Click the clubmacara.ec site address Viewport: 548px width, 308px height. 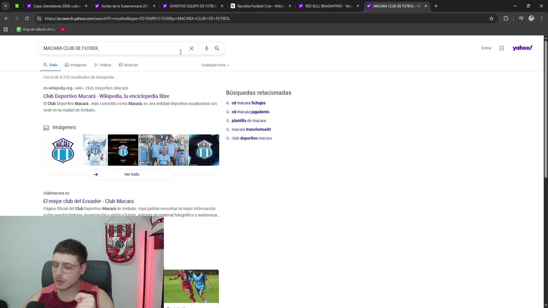coord(56,193)
